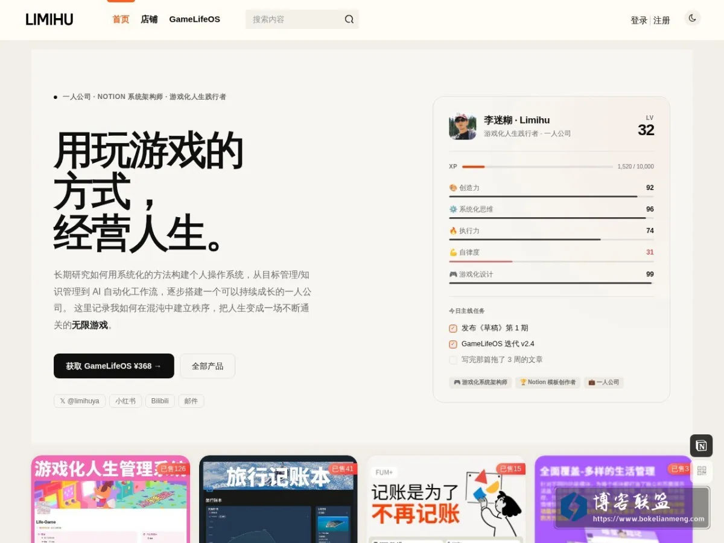Click the Limihu profile avatar
724x543 pixels.
(463, 126)
